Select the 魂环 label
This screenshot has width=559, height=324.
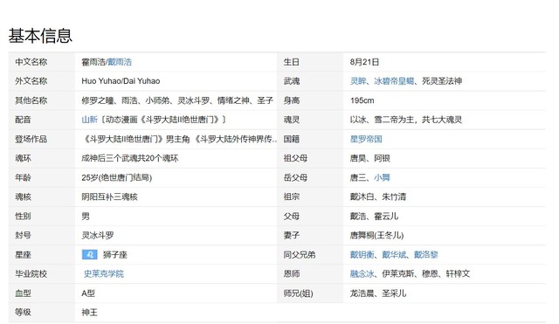click(23, 158)
